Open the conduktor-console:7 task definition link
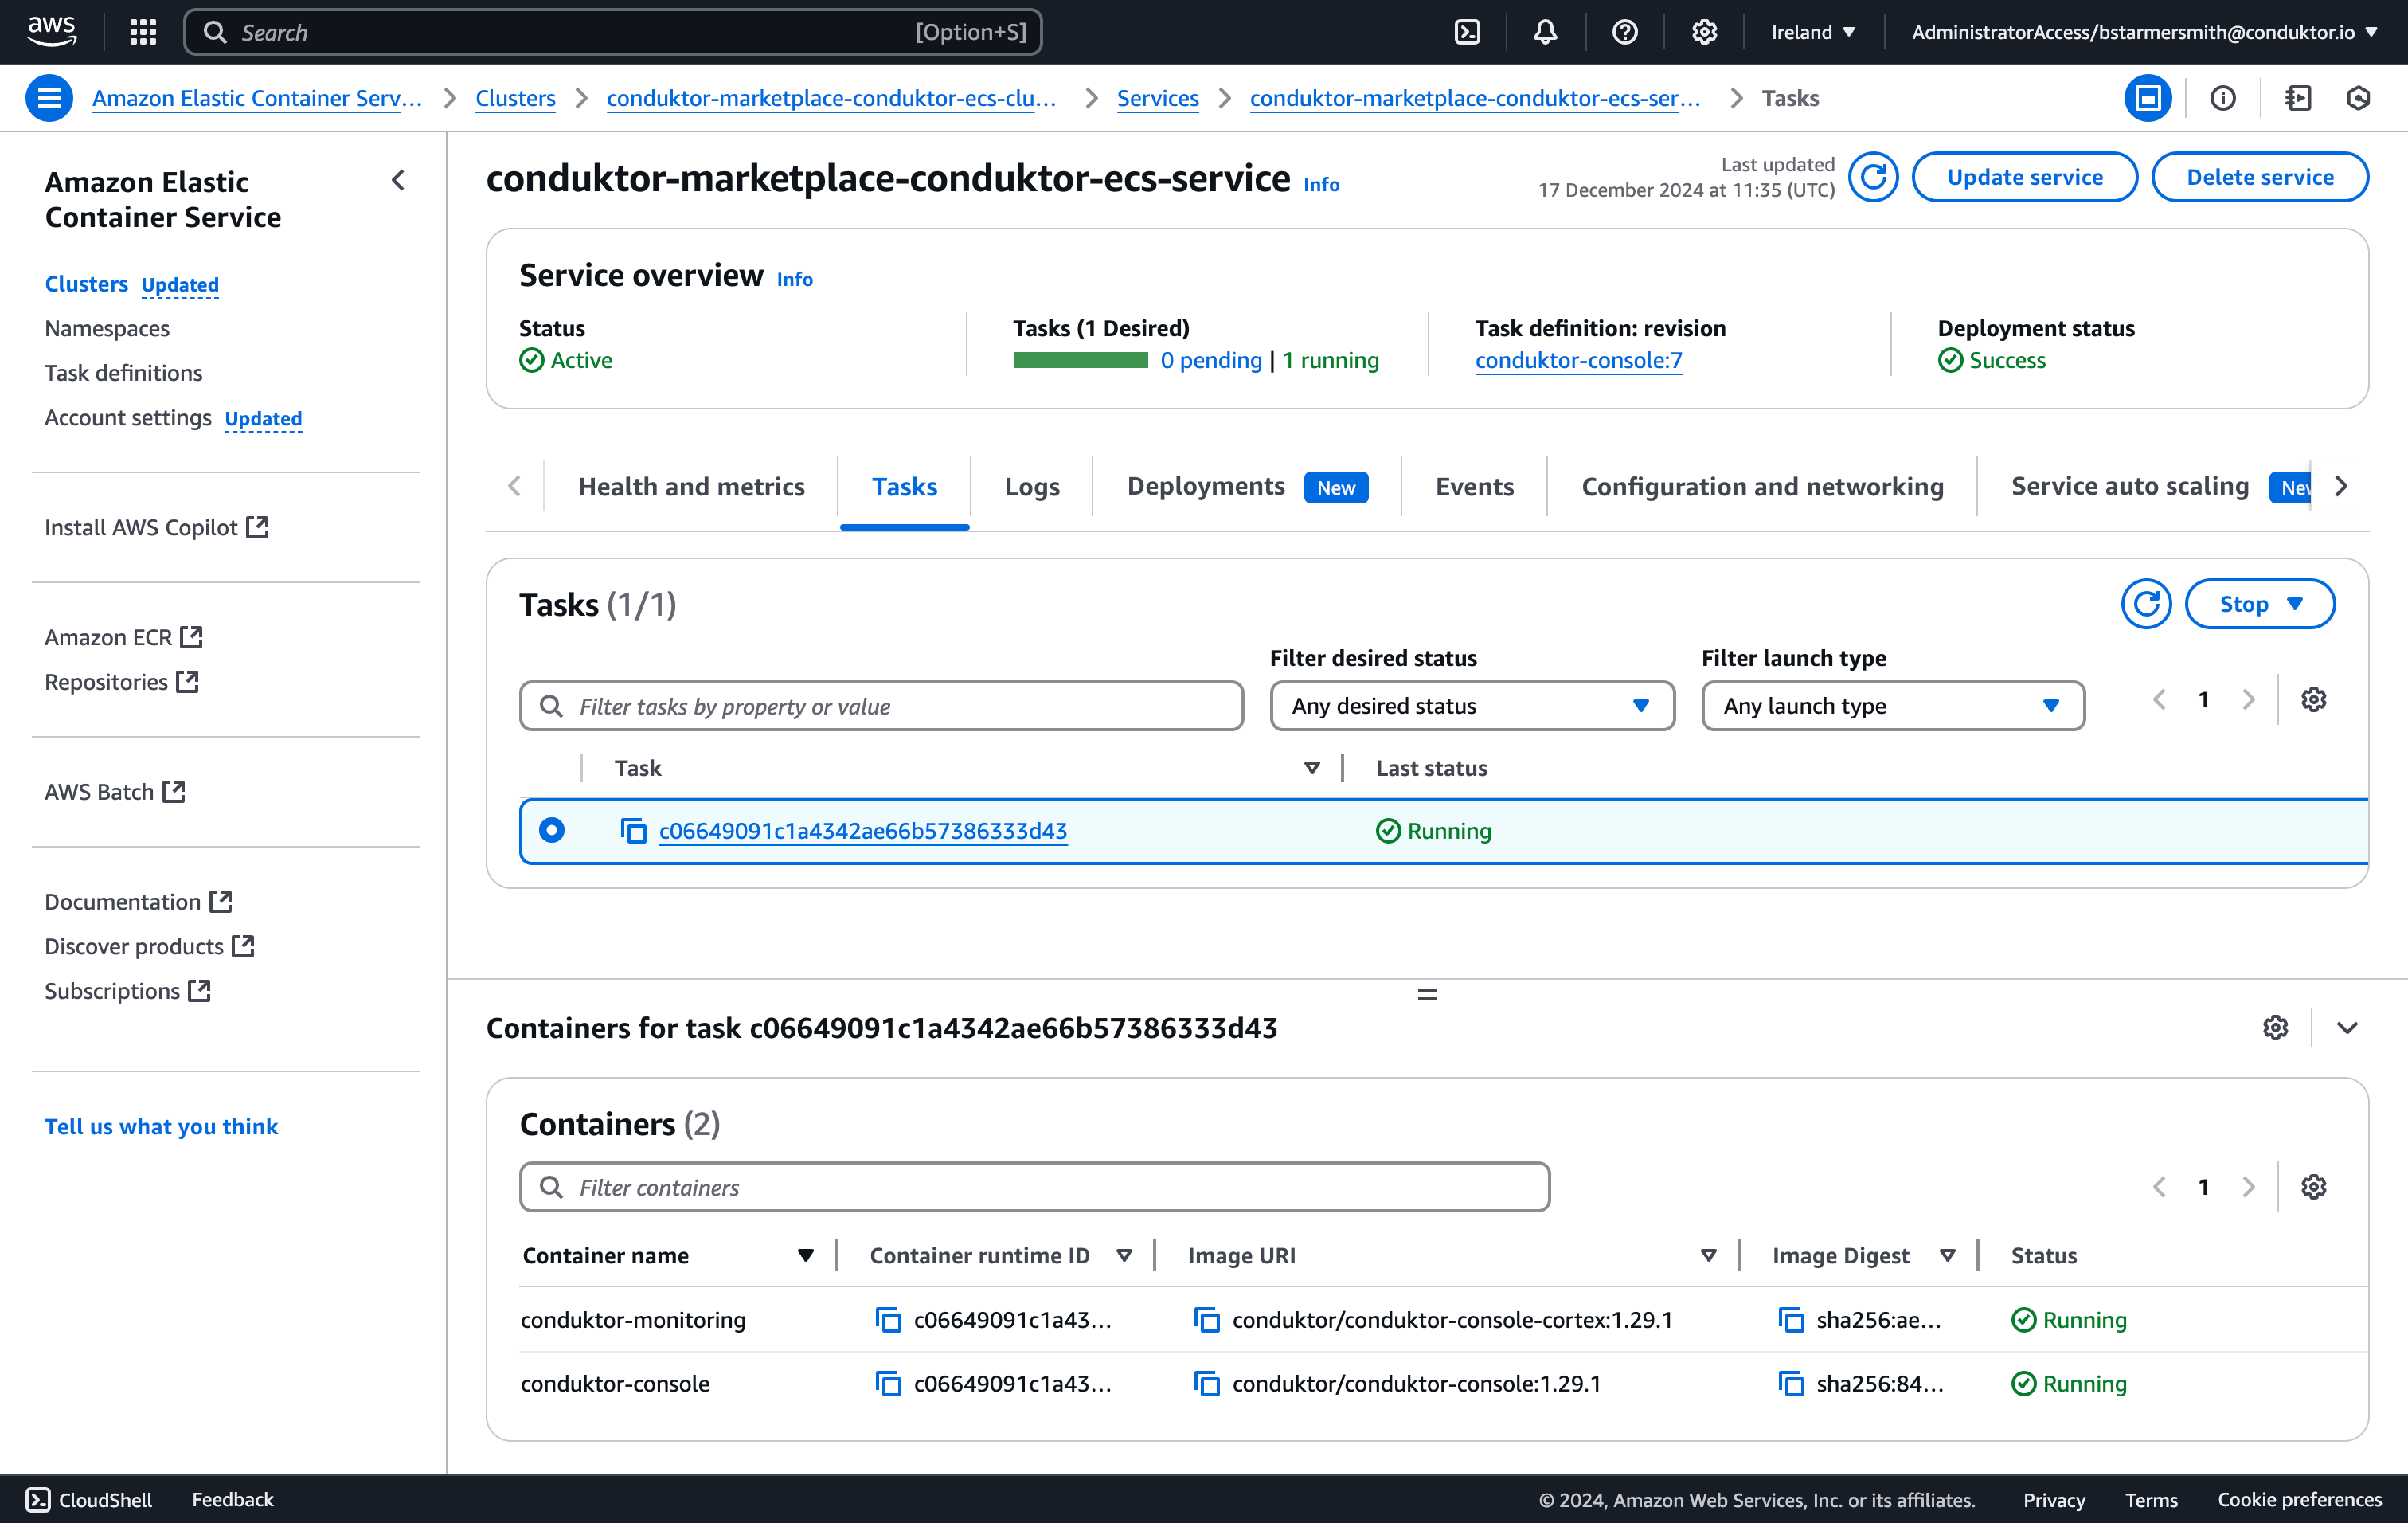The height and width of the screenshot is (1523, 2408). (1578, 360)
